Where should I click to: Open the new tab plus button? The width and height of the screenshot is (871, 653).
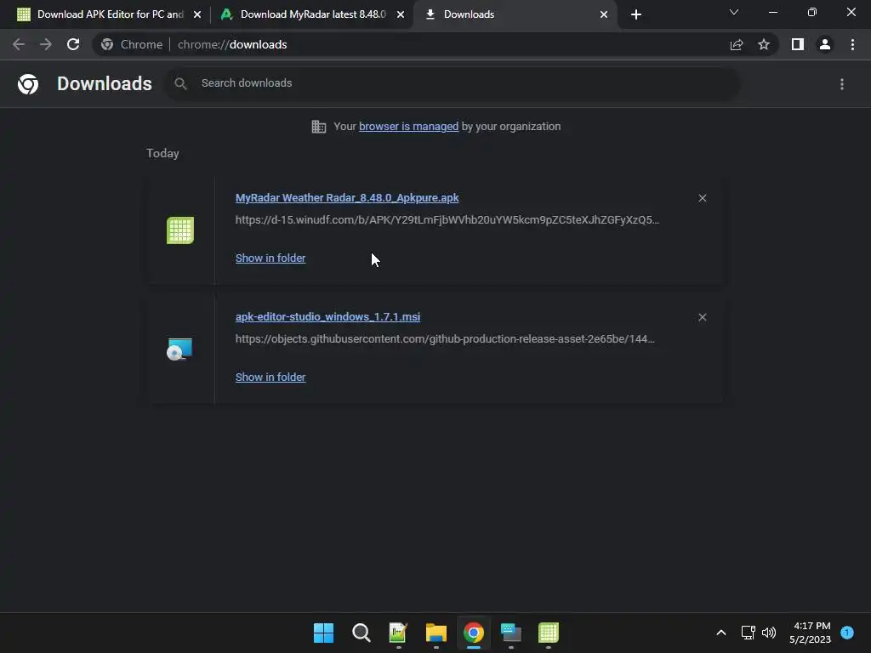[636, 14]
